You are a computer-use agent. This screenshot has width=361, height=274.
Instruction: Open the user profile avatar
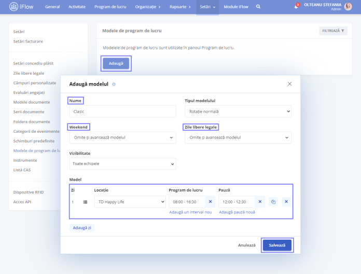(x=348, y=6)
